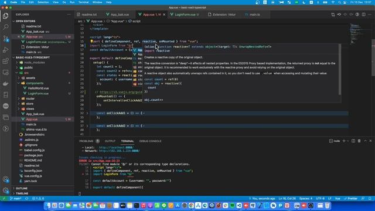The width and height of the screenshot is (375, 211).
Task: Unfold the onClickAdd1 function at line 32
Action: 87,113
